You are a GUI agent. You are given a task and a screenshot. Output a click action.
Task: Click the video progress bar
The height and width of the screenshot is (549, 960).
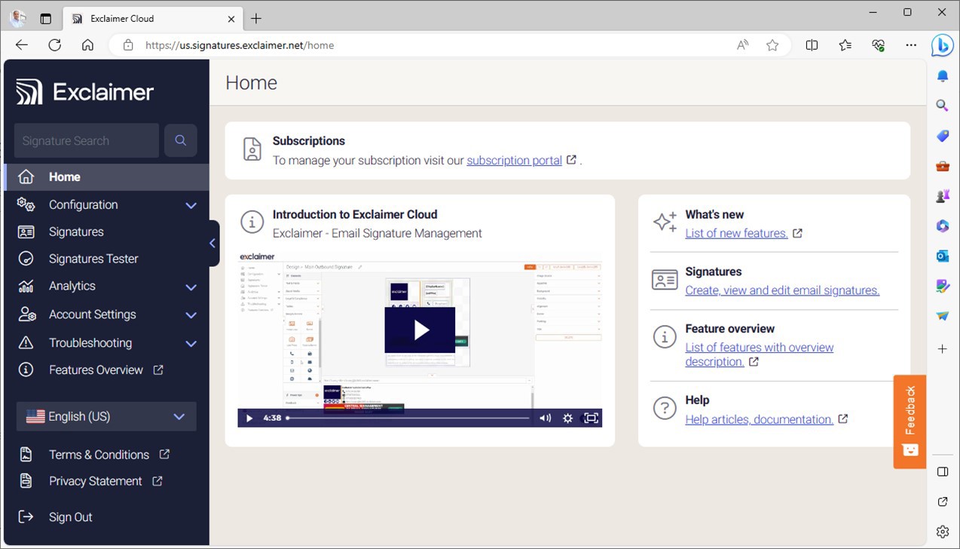coord(408,418)
